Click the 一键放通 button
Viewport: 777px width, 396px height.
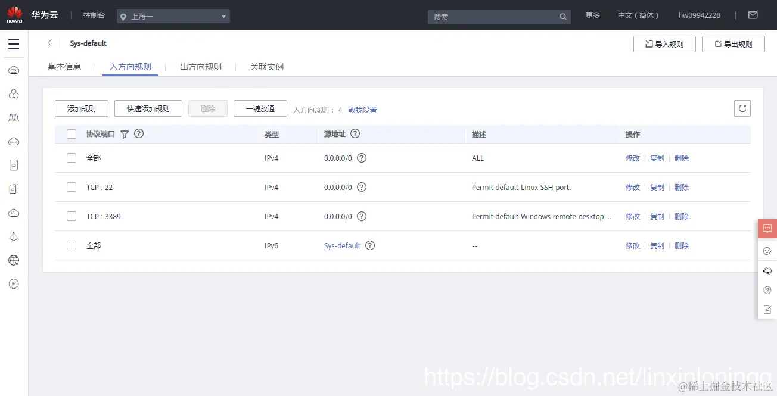click(260, 108)
